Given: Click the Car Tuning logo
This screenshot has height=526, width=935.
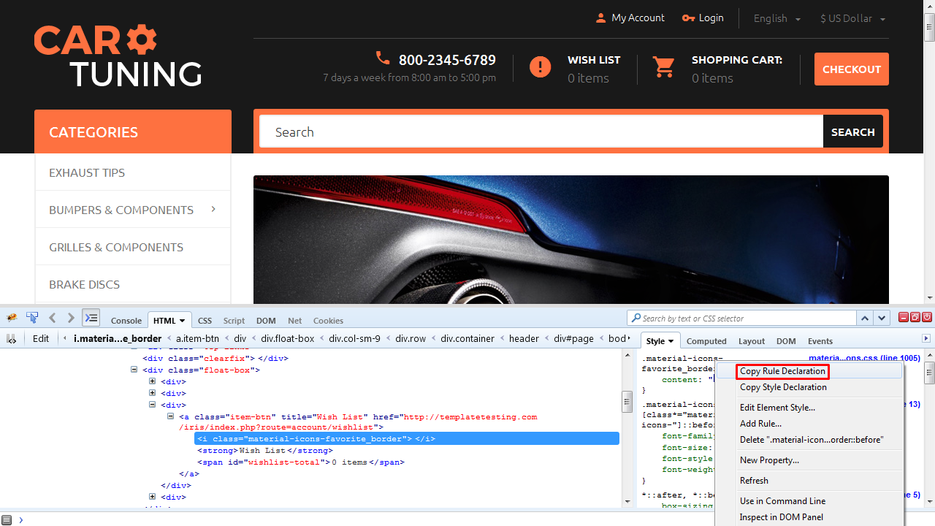Looking at the screenshot, I should (x=118, y=56).
